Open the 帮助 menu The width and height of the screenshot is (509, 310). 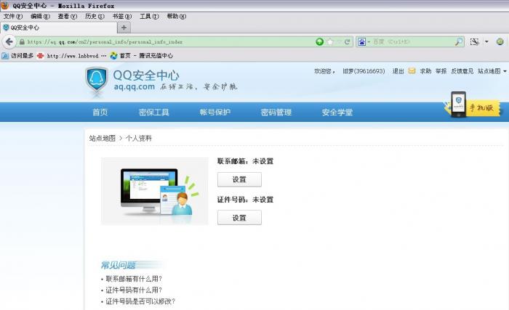tap(176, 16)
